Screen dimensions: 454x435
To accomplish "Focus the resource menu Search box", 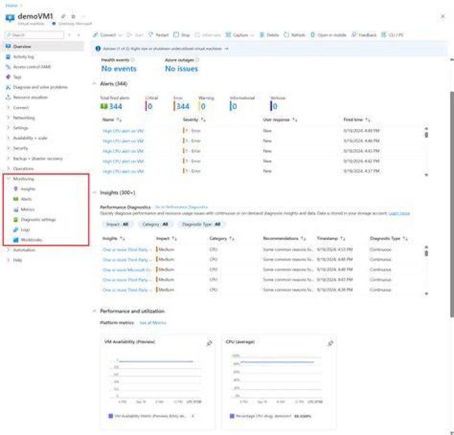I will [34, 35].
